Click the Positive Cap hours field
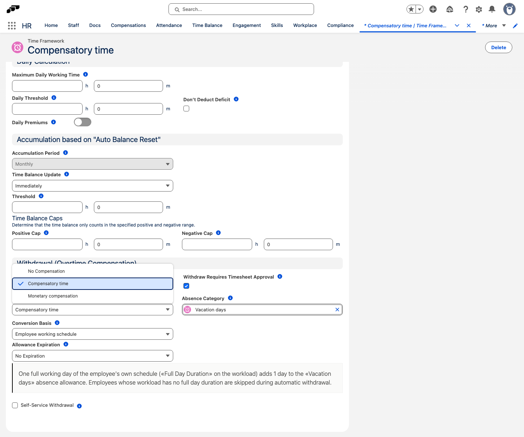 click(x=47, y=244)
